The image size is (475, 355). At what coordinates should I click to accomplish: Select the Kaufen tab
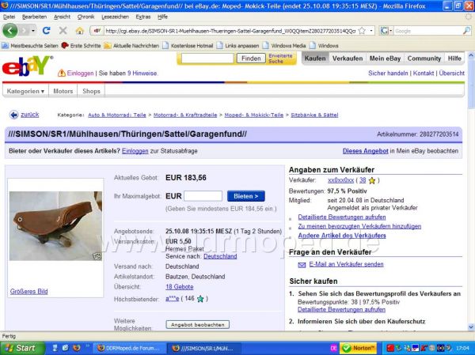pyautogui.click(x=315, y=59)
